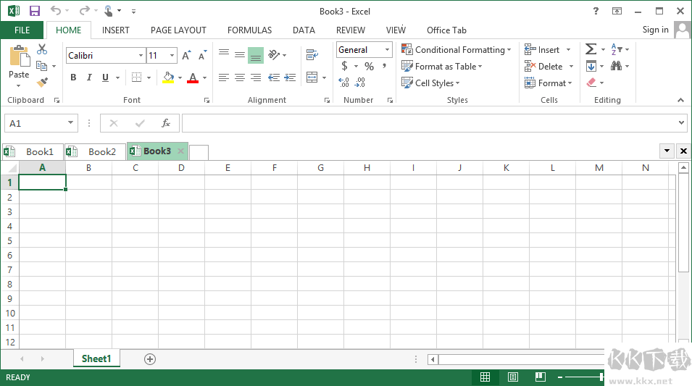Open the font name Calibri dropdown
Image resolution: width=692 pixels, height=386 pixels.
pos(141,56)
